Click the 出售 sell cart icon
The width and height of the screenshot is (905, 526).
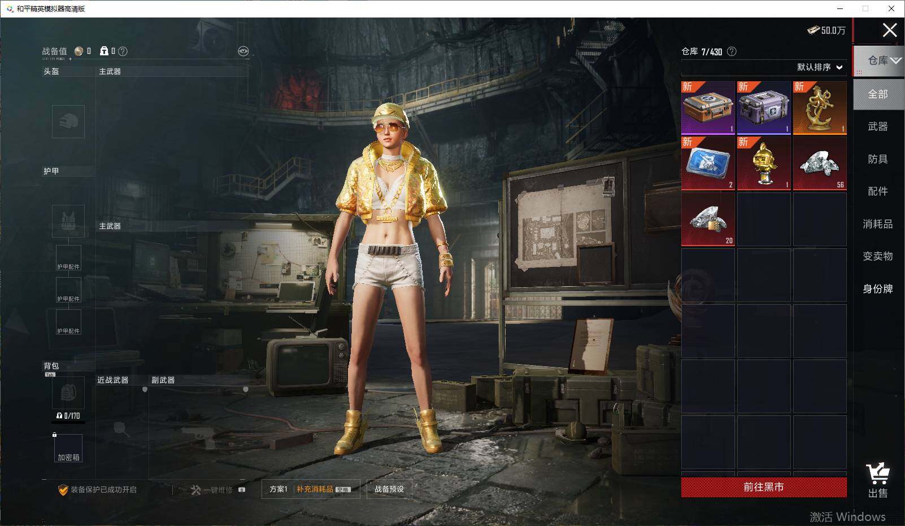(x=877, y=474)
